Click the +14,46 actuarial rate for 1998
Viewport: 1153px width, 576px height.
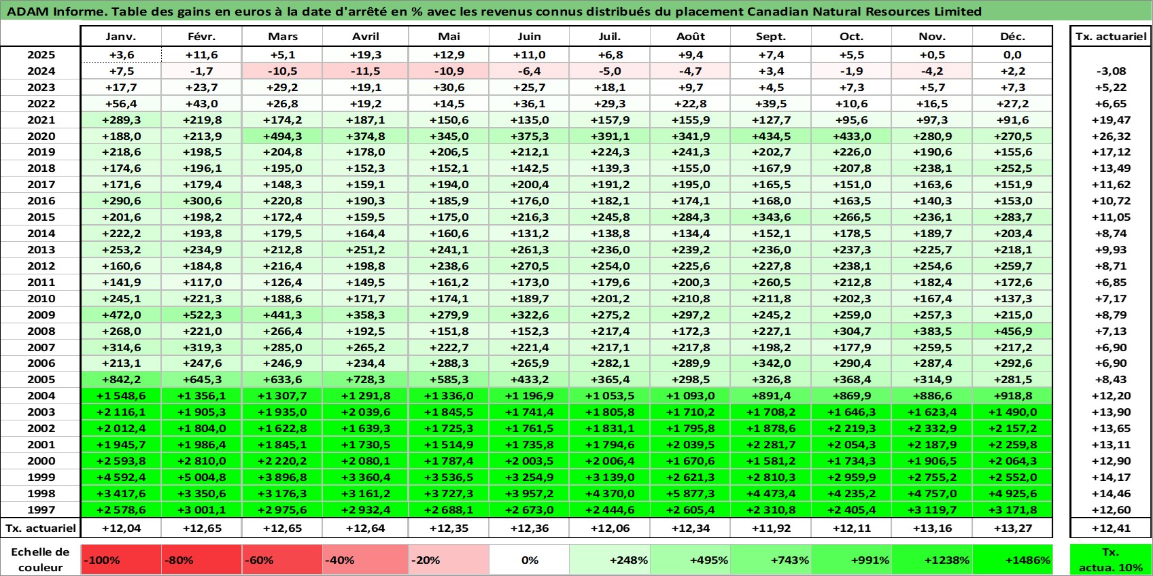click(1111, 493)
